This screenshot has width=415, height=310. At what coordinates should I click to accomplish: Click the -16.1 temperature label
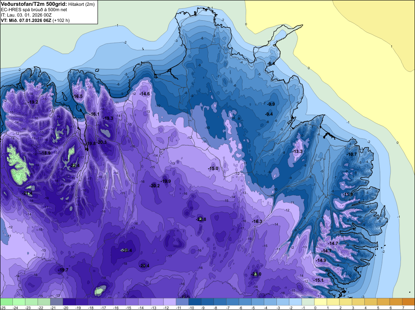click(x=95, y=114)
